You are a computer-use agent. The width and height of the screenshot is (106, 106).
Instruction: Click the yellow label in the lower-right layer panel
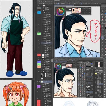pyautogui.click(x=96, y=74)
